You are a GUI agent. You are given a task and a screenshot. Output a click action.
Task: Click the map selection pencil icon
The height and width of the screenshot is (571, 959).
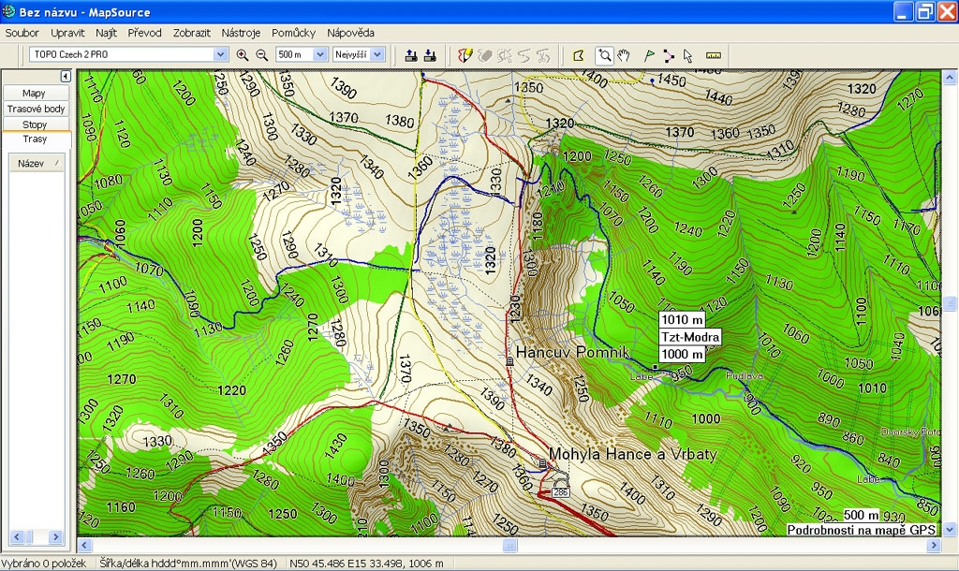coord(465,55)
